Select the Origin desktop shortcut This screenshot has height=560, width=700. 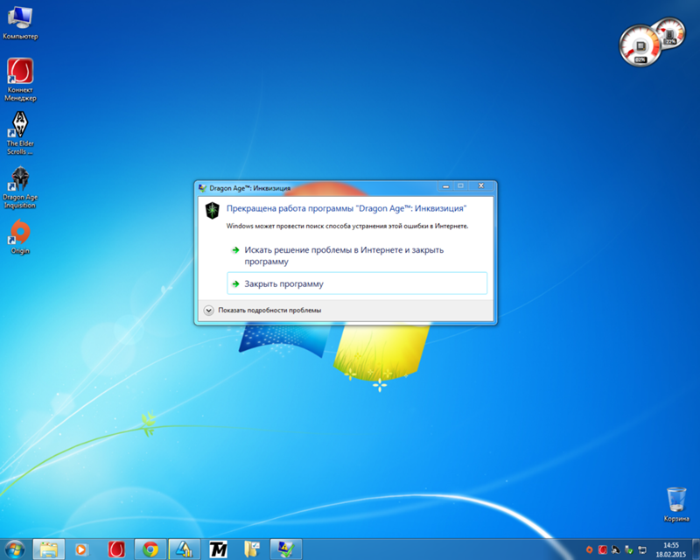click(20, 236)
